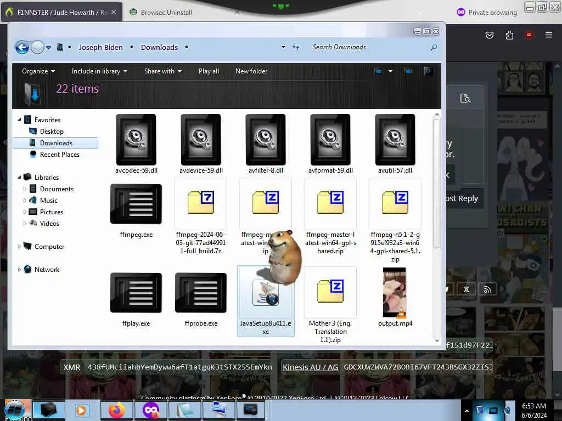Image resolution: width=562 pixels, height=421 pixels.
Task: Expand the Documents library node
Action: pos(25,189)
